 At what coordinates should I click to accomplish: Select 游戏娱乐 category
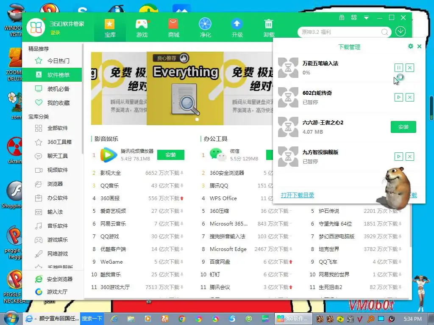[52, 240]
